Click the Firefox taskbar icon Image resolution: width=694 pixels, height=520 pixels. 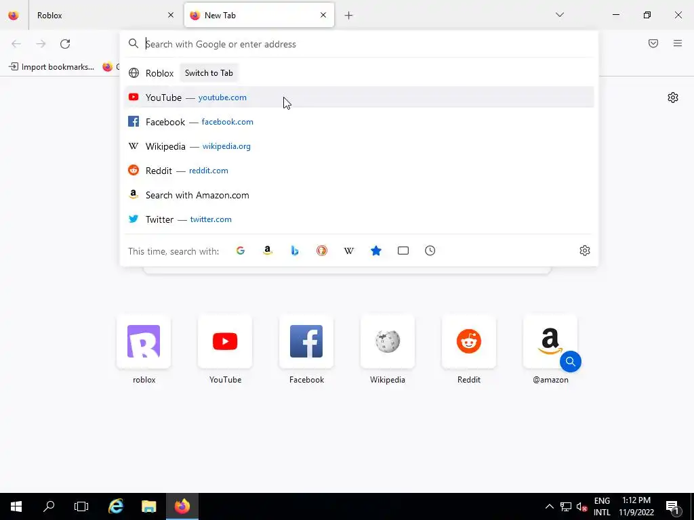(182, 506)
